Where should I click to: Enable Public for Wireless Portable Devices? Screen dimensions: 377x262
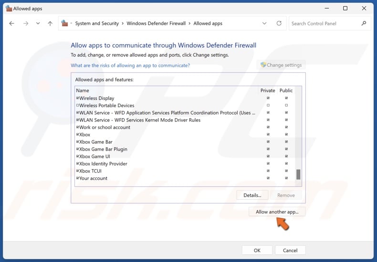point(286,105)
